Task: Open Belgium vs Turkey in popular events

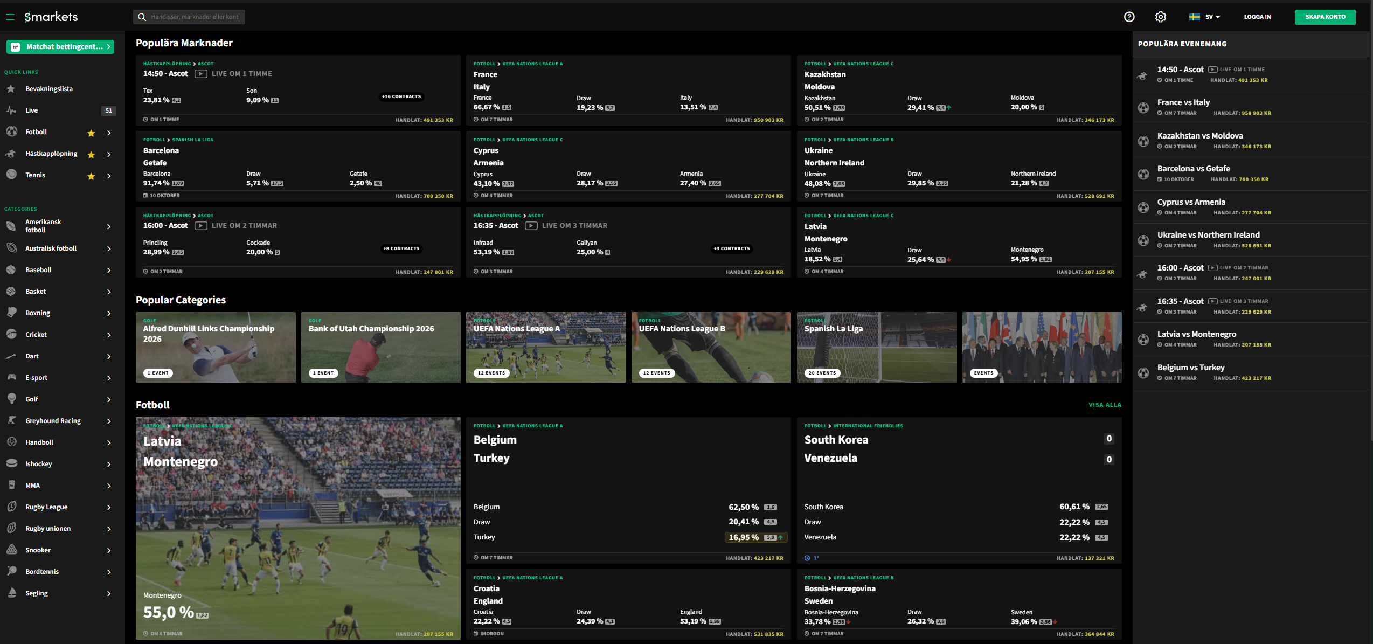Action: [1250, 372]
